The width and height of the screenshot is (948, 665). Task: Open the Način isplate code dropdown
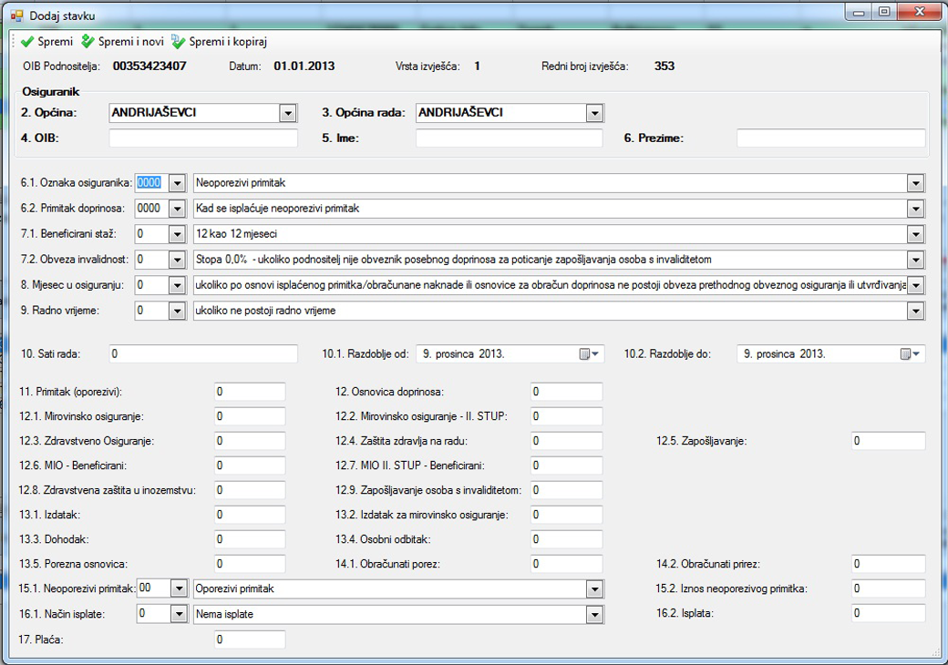[x=179, y=614]
